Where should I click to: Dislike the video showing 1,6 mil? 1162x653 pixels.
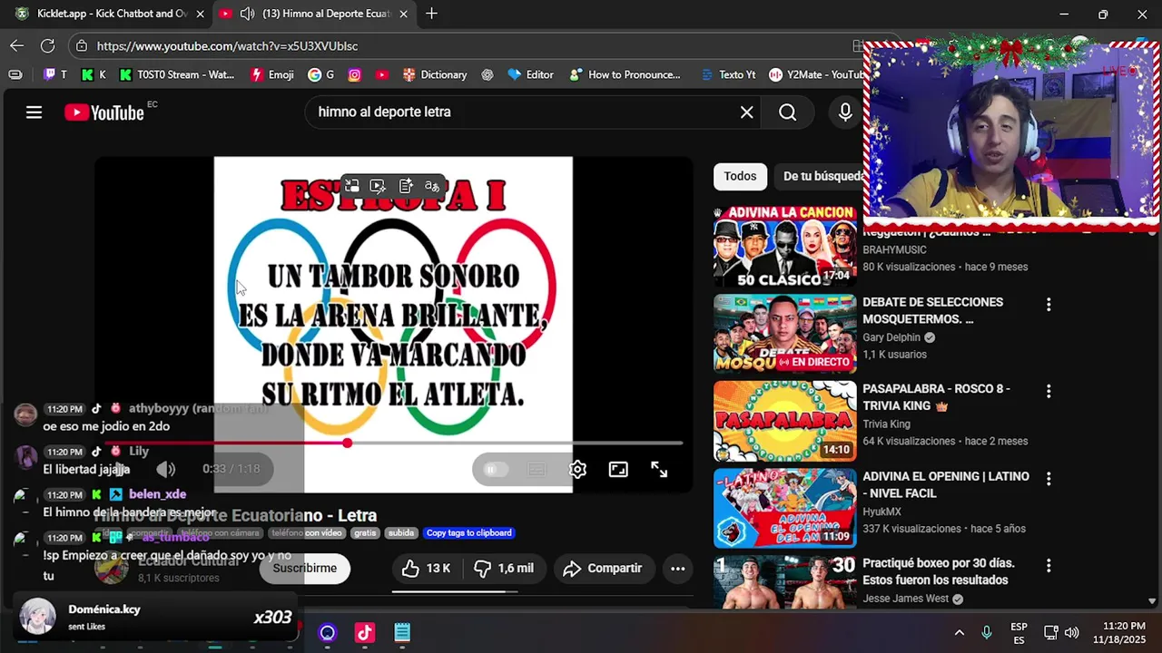[x=504, y=569]
